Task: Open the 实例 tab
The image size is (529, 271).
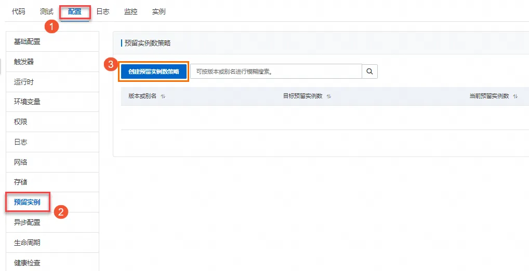Action: click(x=158, y=12)
